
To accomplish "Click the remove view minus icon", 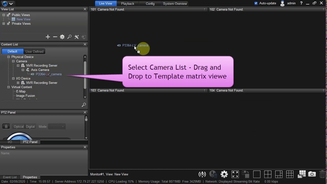I will (55, 37).
